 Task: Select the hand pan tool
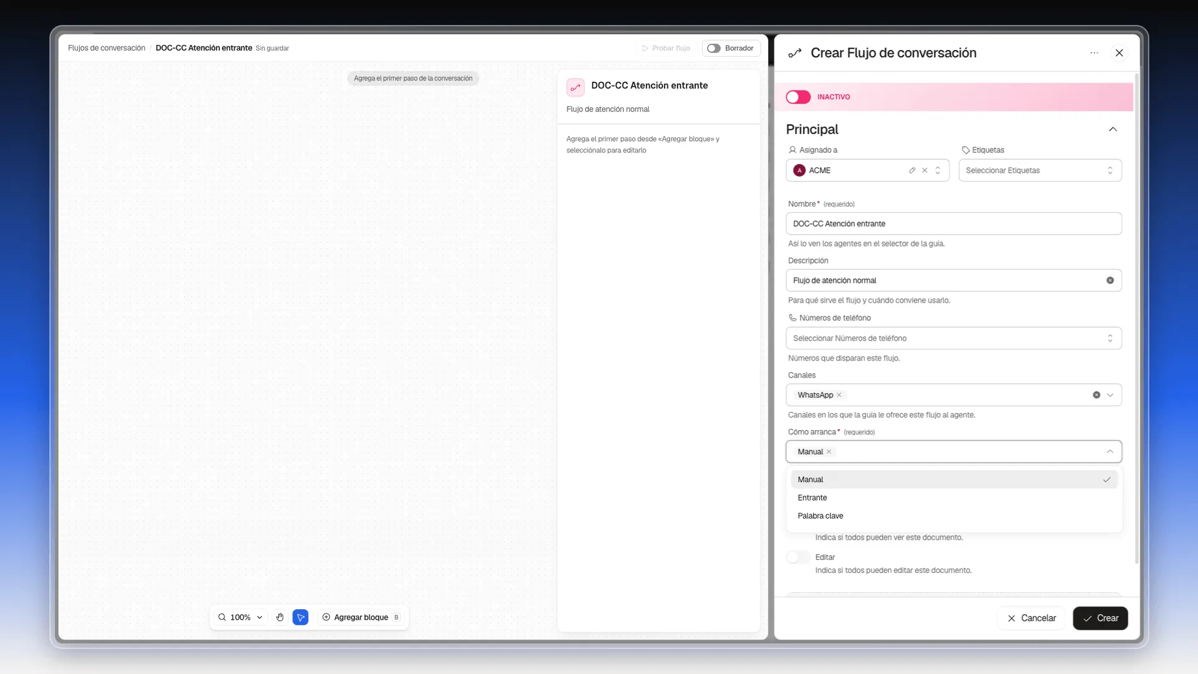[x=280, y=617]
